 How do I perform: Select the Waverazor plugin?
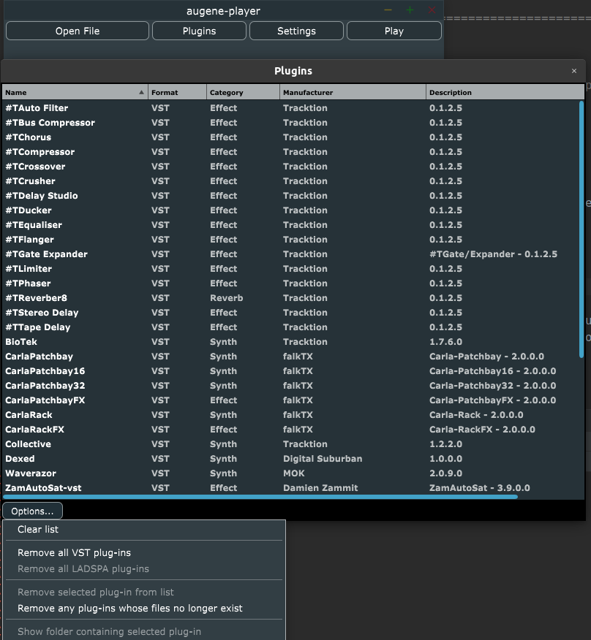click(291, 473)
